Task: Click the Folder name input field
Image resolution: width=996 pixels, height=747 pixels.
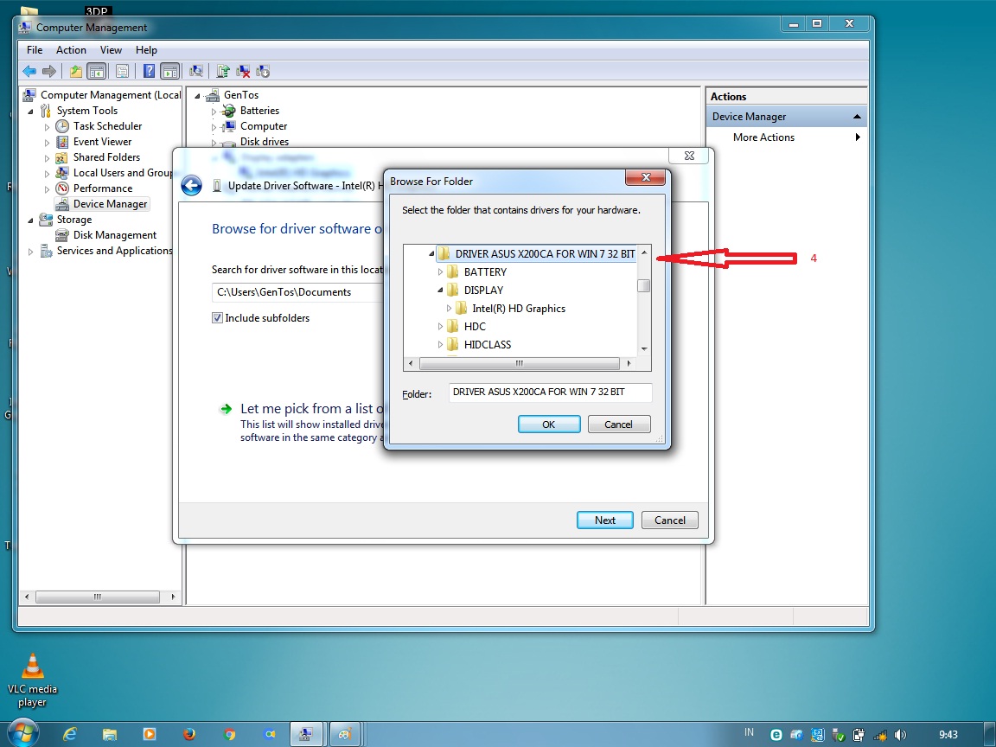Action: [550, 393]
